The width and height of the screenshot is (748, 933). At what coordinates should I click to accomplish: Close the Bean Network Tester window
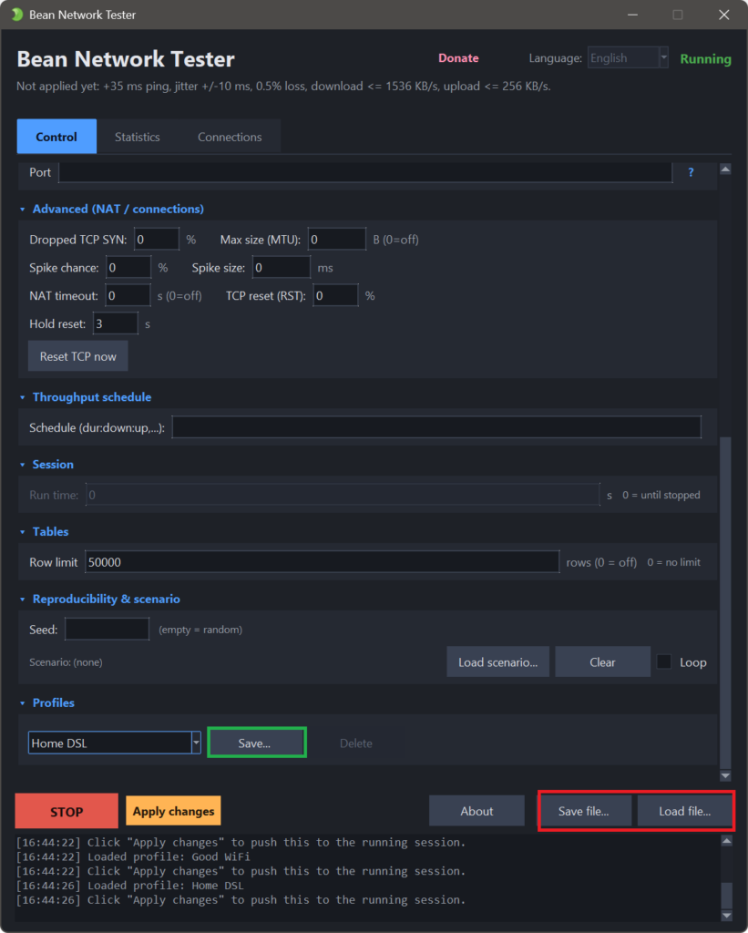723,15
